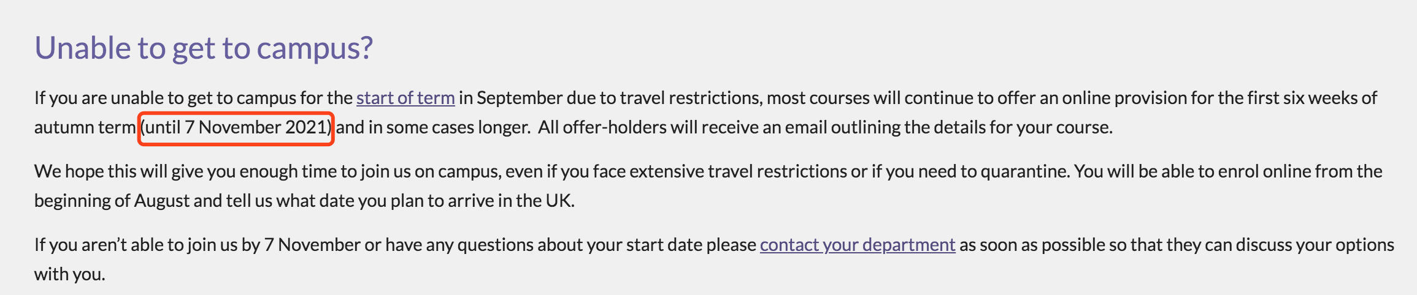Image resolution: width=1417 pixels, height=295 pixels.
Task: Click the 'Unable to get to campus?' heading
Action: pyautogui.click(x=204, y=48)
